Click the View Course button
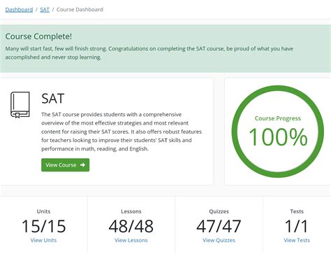 pos(66,165)
